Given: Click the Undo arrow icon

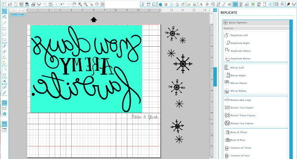Looking at the screenshot, I should (x=62, y=4).
